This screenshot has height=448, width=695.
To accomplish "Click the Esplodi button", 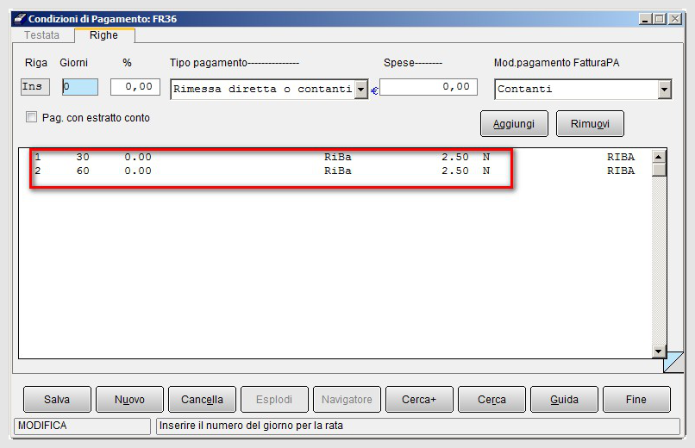I will (x=274, y=399).
